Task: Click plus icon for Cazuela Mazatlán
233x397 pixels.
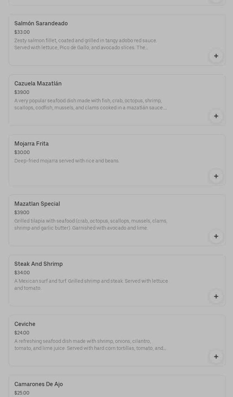Action: tap(216, 116)
